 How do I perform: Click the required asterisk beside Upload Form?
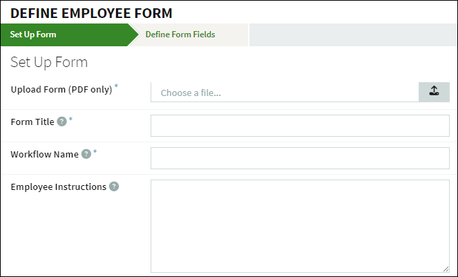click(116, 86)
